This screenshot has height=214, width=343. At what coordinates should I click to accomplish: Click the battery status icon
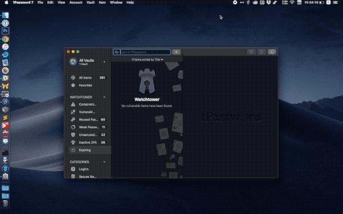[322, 2]
